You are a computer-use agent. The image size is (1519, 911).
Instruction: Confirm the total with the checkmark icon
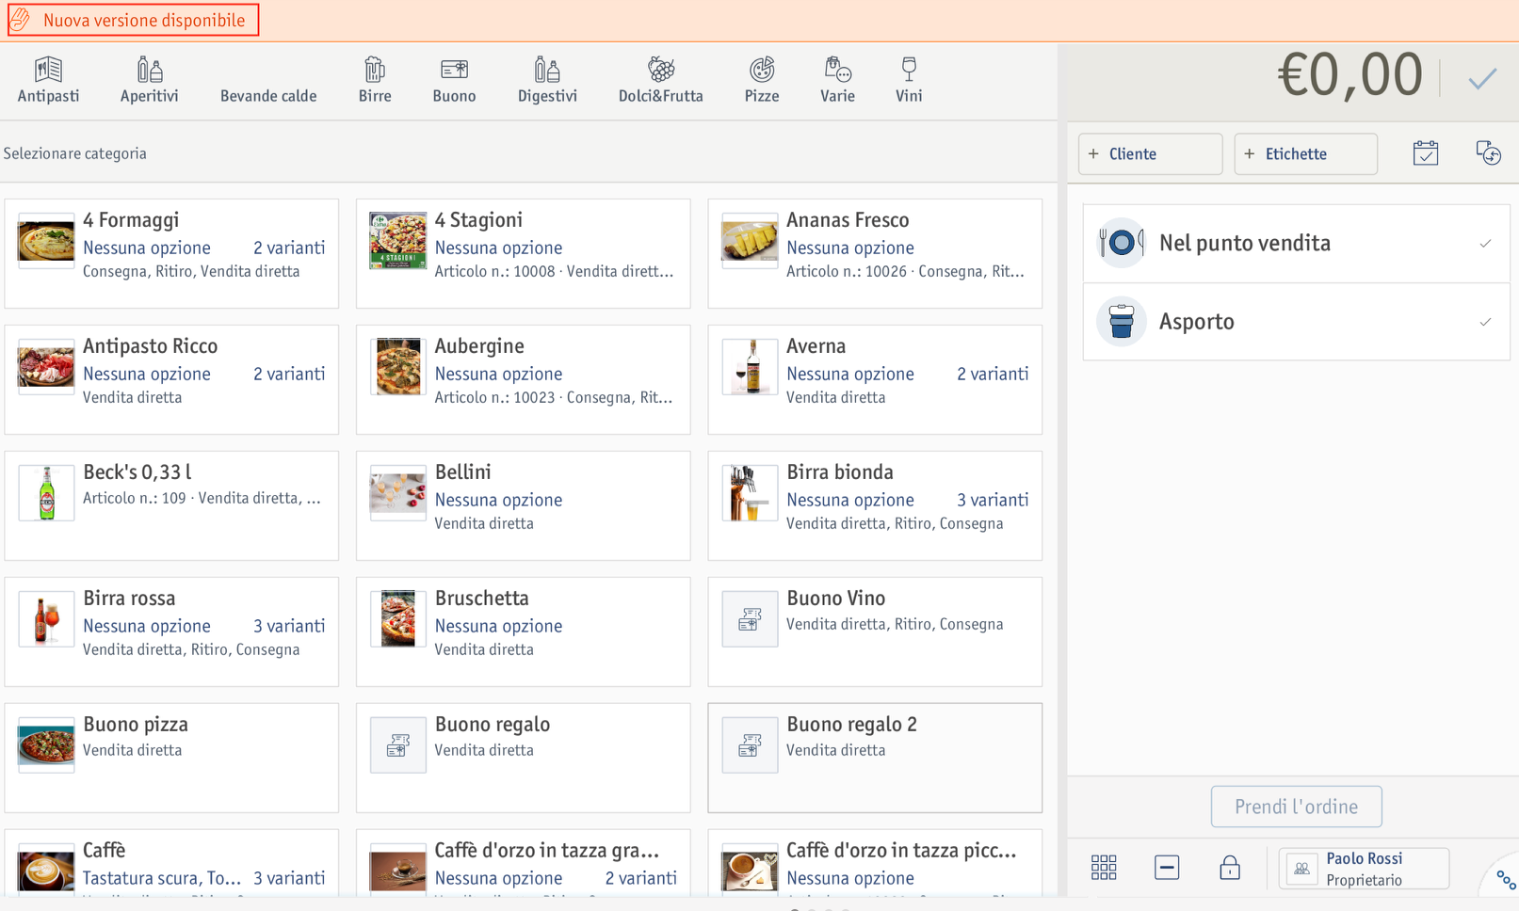coord(1482,78)
